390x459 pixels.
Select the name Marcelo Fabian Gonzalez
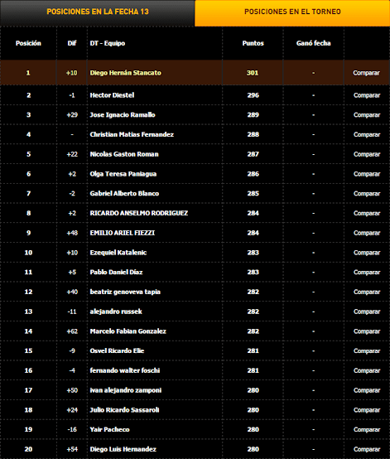click(128, 331)
